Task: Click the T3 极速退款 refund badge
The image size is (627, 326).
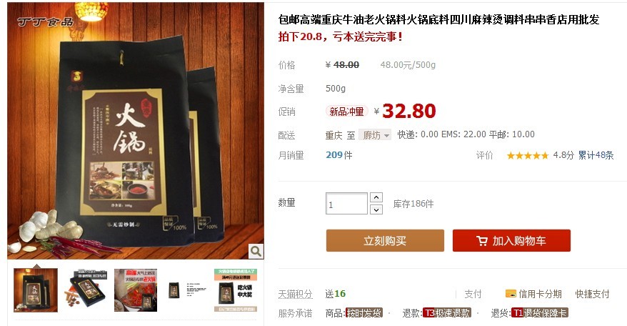Action: [x=447, y=313]
